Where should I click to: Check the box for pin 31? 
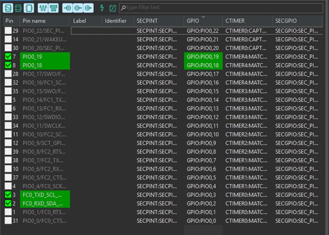pyautogui.click(x=8, y=221)
